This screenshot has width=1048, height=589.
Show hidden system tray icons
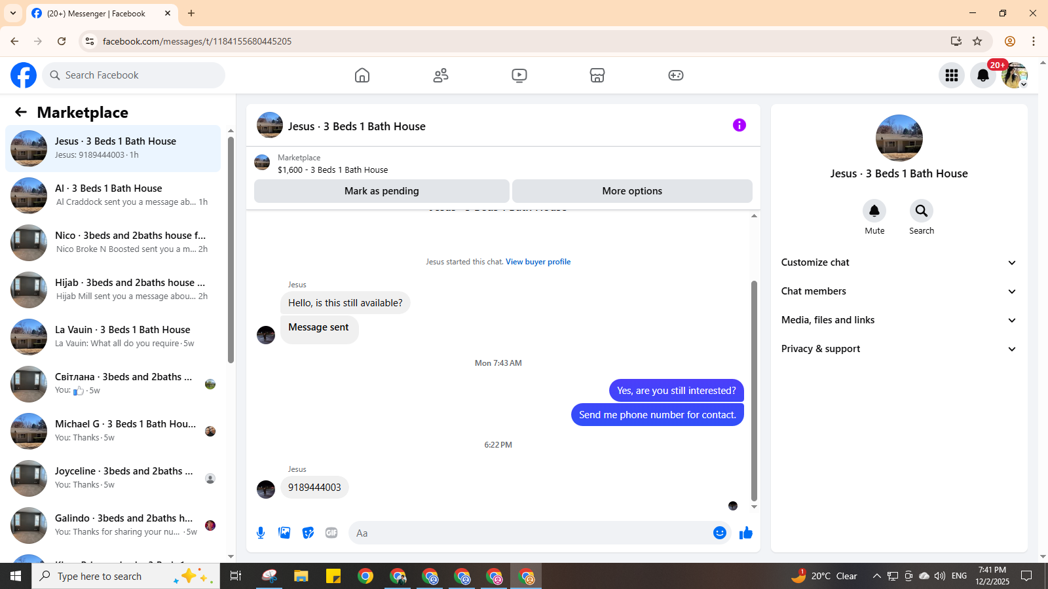point(876,576)
